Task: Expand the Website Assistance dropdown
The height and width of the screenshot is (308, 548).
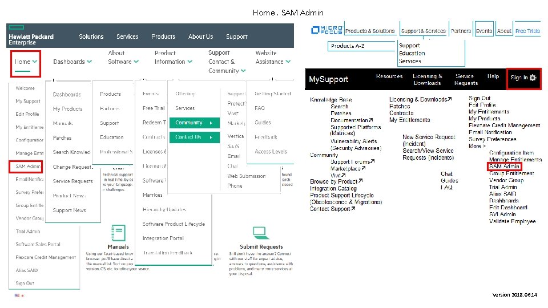Action: tap(273, 57)
